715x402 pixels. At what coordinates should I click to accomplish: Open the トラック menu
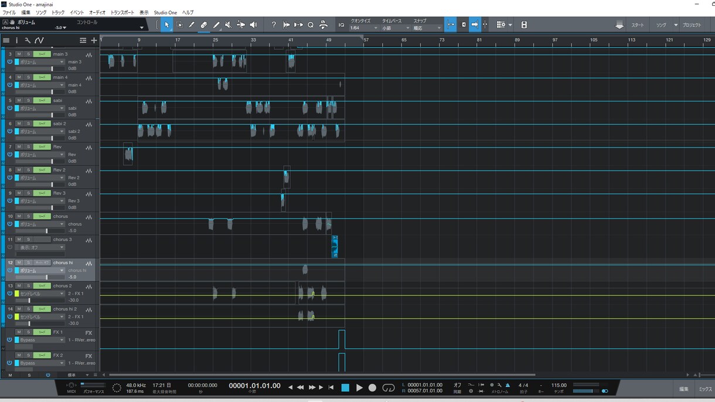point(58,12)
